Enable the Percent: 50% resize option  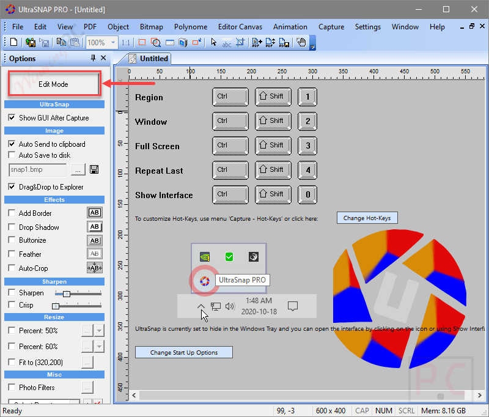[12, 330]
